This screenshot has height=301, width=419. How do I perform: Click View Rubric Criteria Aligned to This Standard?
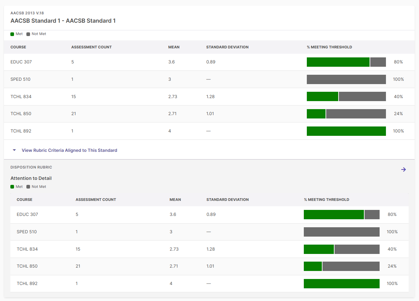[x=69, y=150]
